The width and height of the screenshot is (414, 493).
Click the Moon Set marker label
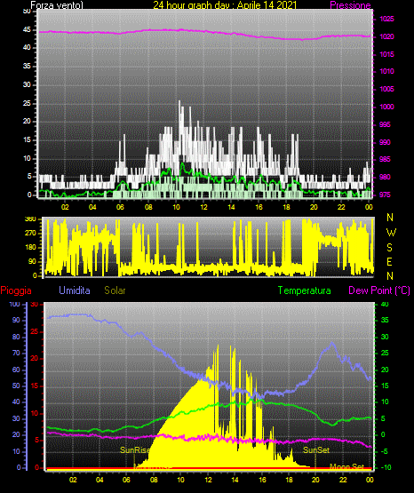click(x=346, y=467)
